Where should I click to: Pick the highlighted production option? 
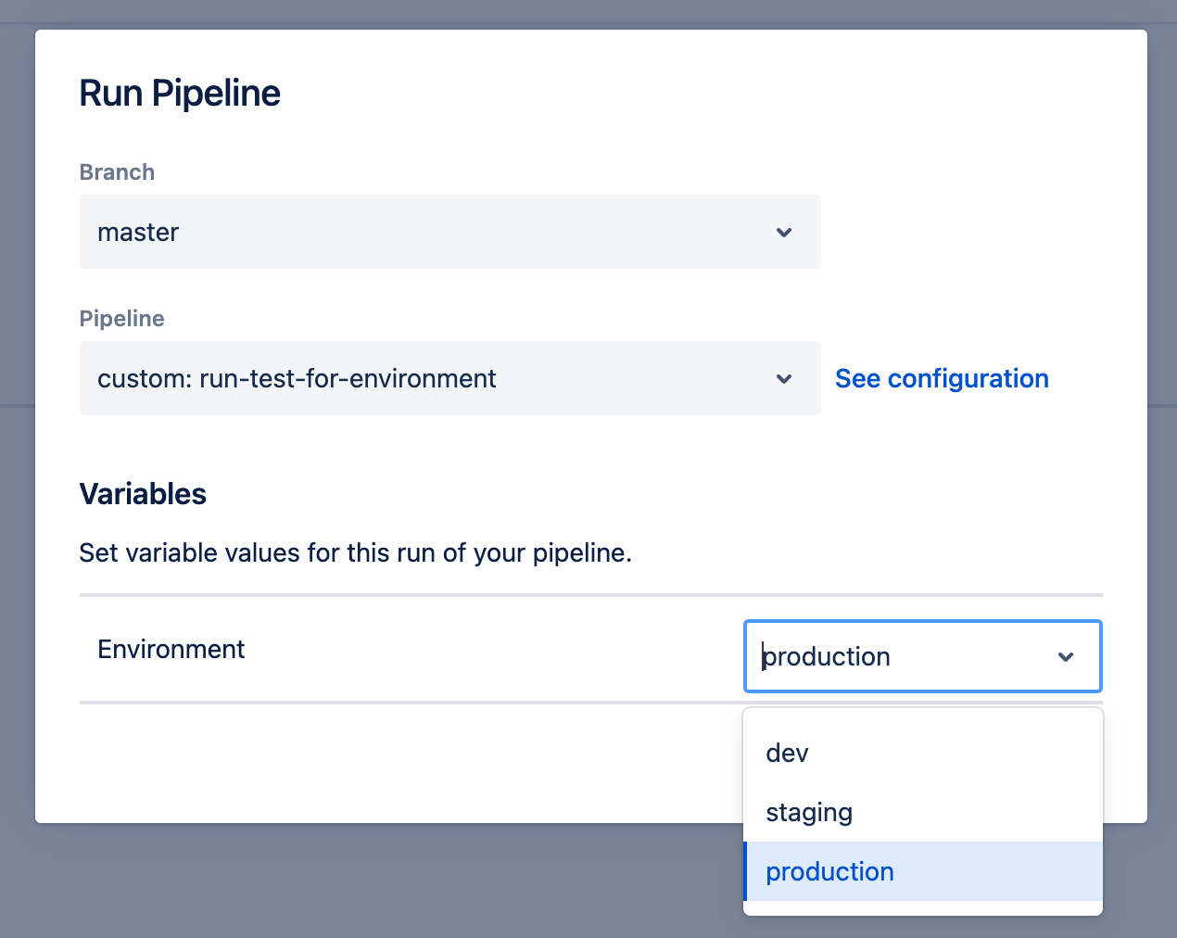[829, 871]
